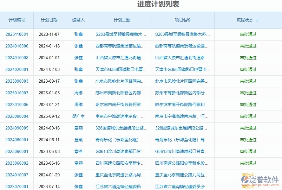
Task: Click 审批通过 status on row 2025090004
Action: pos(248,116)
